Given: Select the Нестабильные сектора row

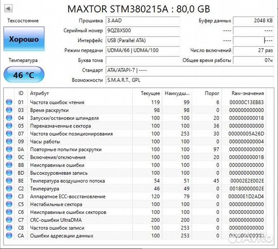Looking at the screenshot, I should (x=135, y=204).
